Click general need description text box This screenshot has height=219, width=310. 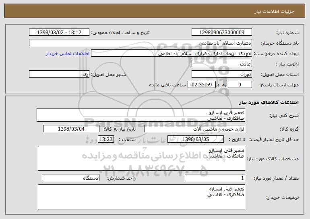click(141, 115)
